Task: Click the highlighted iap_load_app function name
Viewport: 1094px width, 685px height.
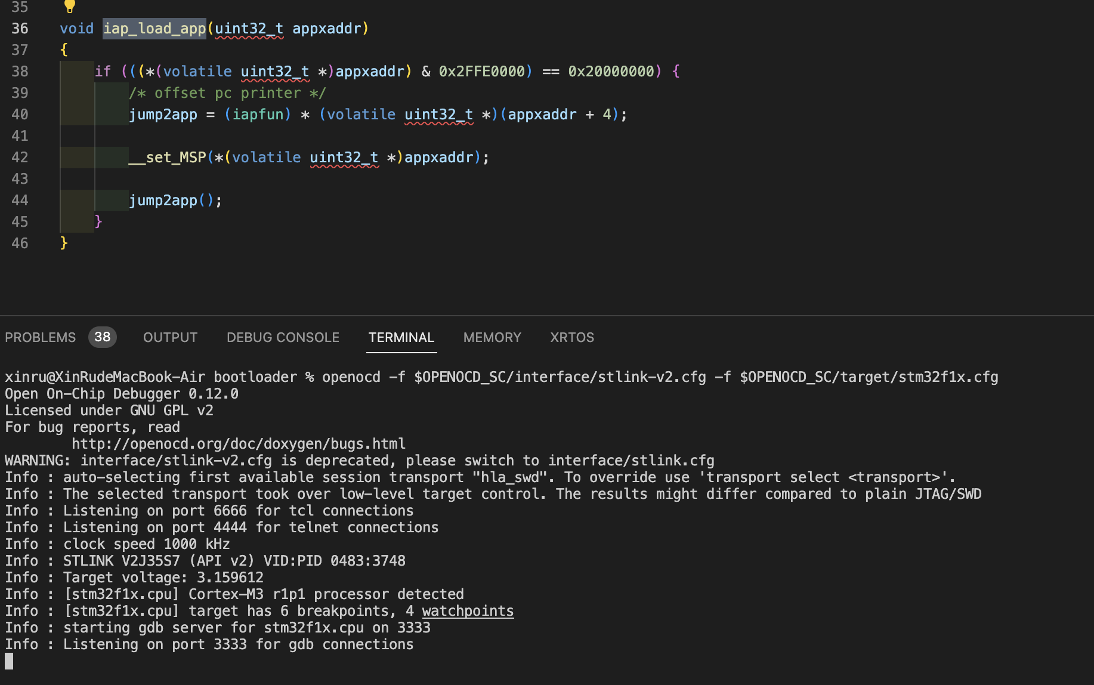Action: [x=154, y=29]
